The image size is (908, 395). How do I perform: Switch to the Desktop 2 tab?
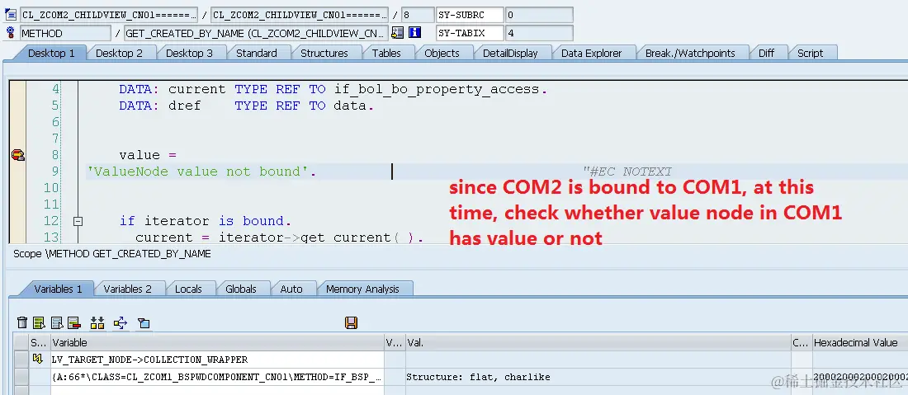(119, 54)
